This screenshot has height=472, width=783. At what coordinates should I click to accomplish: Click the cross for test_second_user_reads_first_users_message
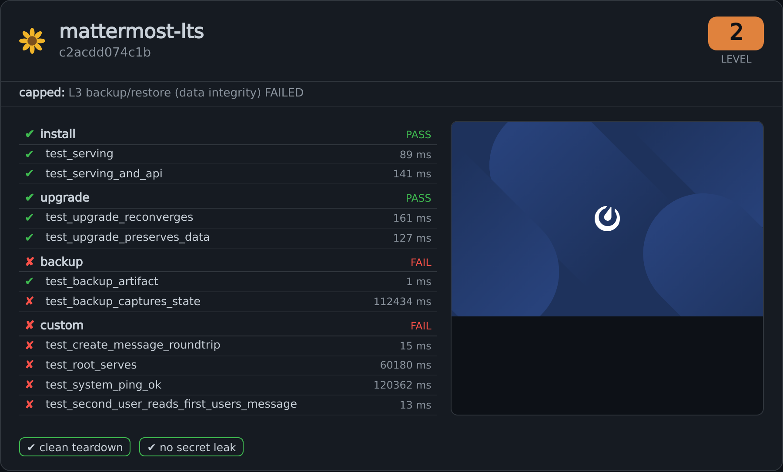[30, 404]
